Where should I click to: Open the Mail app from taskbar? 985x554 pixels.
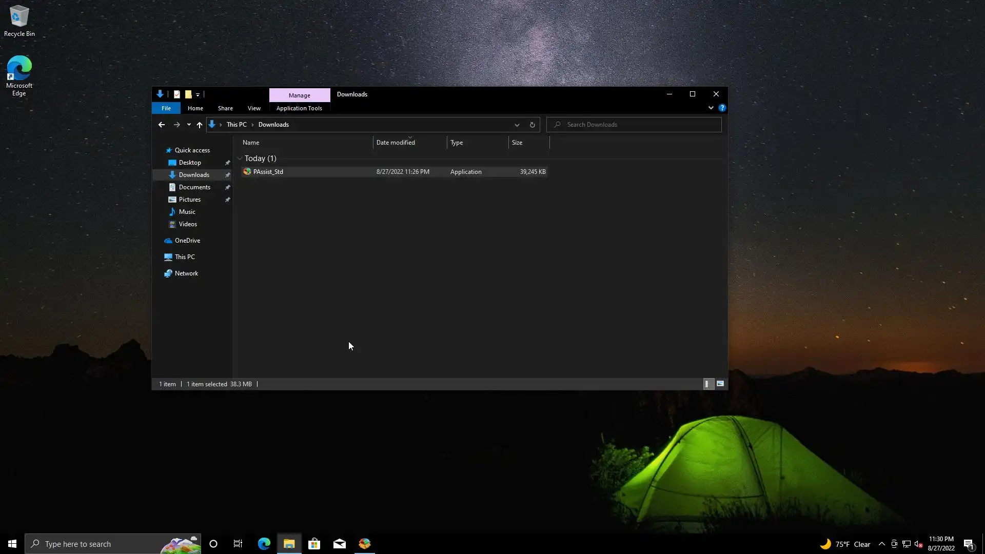coord(339,544)
